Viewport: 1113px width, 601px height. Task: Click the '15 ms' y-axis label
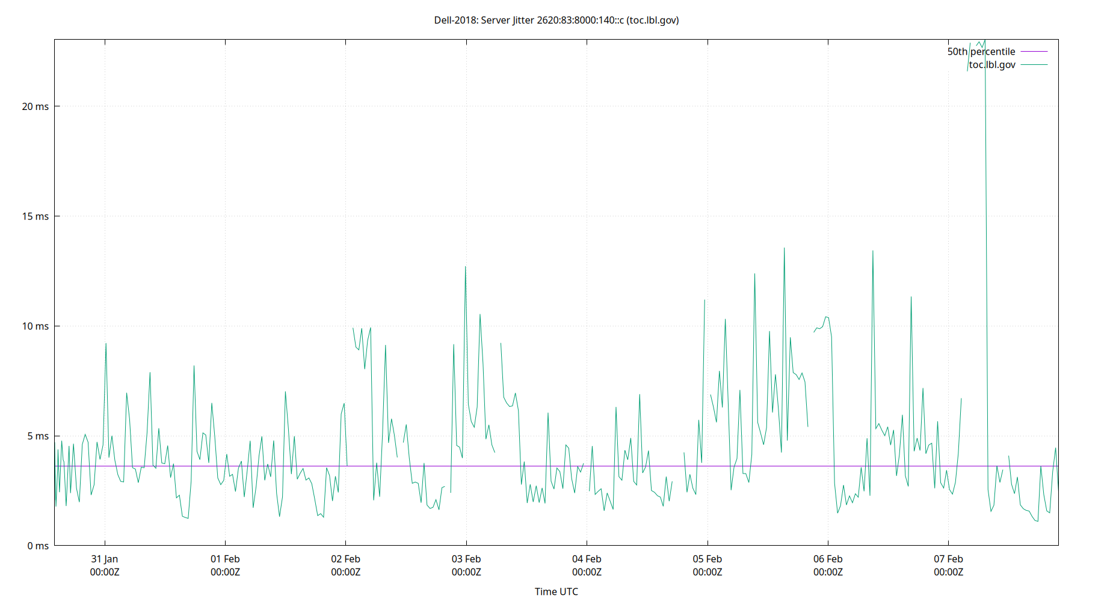(x=36, y=216)
